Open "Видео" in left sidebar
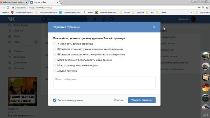The height and width of the screenshot is (118, 210). 17,36
